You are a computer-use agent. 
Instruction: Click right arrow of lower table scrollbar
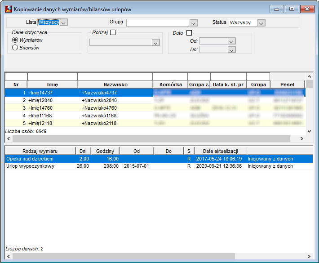tap(309, 256)
